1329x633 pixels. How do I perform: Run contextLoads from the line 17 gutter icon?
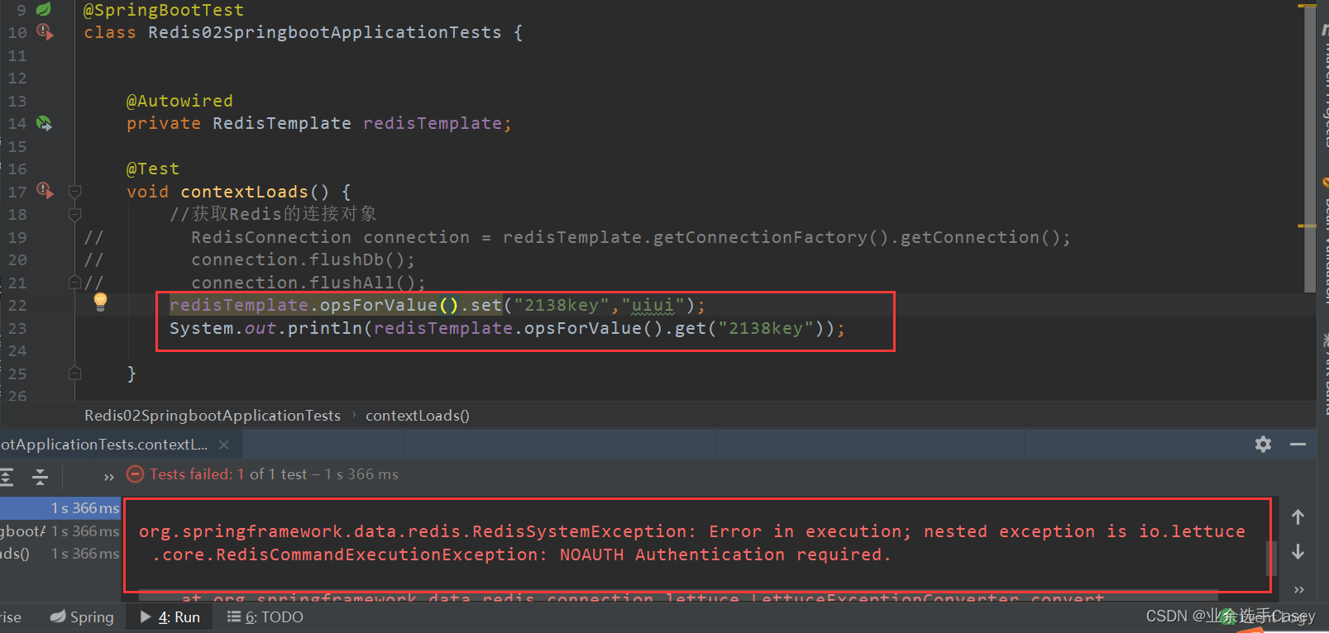[x=45, y=191]
